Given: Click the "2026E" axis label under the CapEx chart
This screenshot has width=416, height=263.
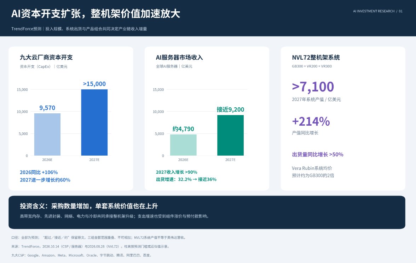Looking at the screenshot, I should click(x=47, y=160).
